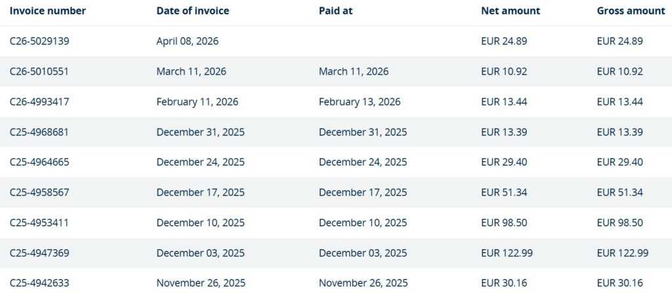
Task: Open invoice C25-4947369
Action: click(39, 253)
